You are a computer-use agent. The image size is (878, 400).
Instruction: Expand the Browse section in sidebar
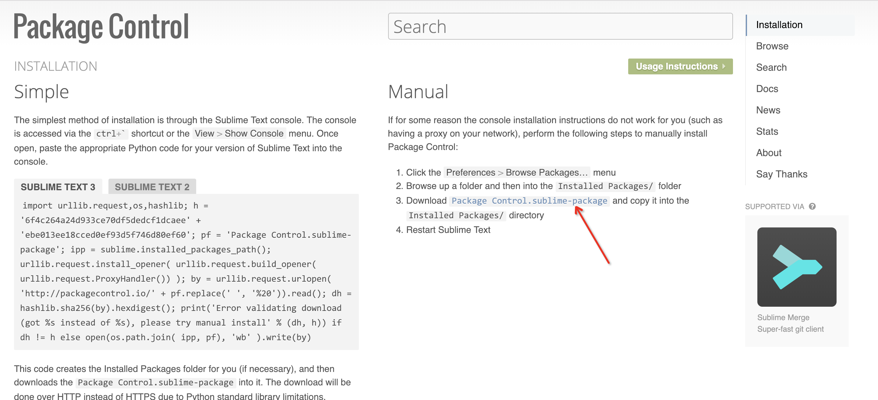[x=772, y=46]
